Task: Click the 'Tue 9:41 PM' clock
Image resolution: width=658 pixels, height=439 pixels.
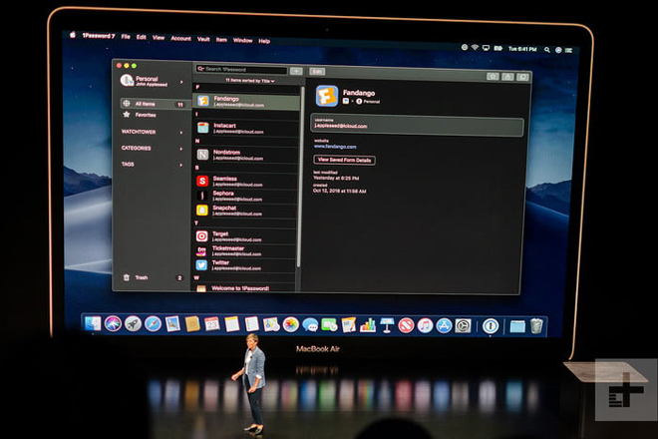Action: click(x=522, y=49)
